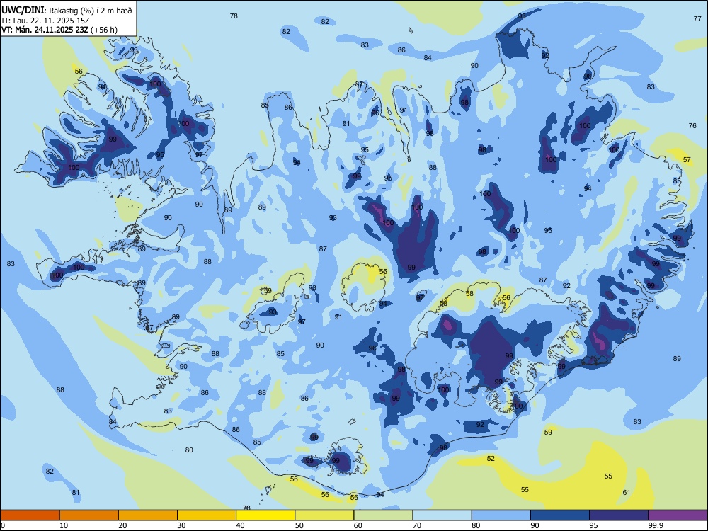The width and height of the screenshot is (708, 531).
Task: Click the '95' legend scale label
Action: [593, 525]
